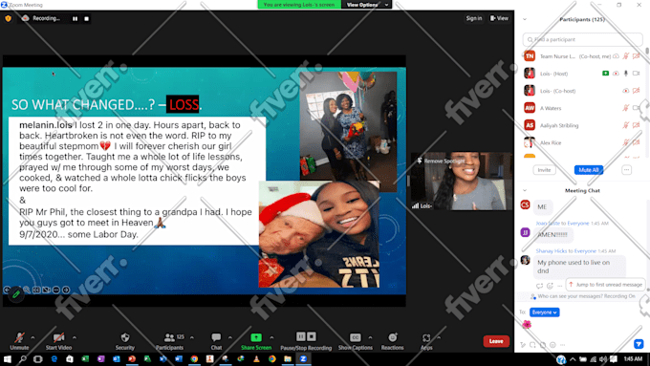Image resolution: width=650 pixels, height=366 pixels.
Task: Reply to Shanay Hicks message icon
Action: [x=539, y=286]
